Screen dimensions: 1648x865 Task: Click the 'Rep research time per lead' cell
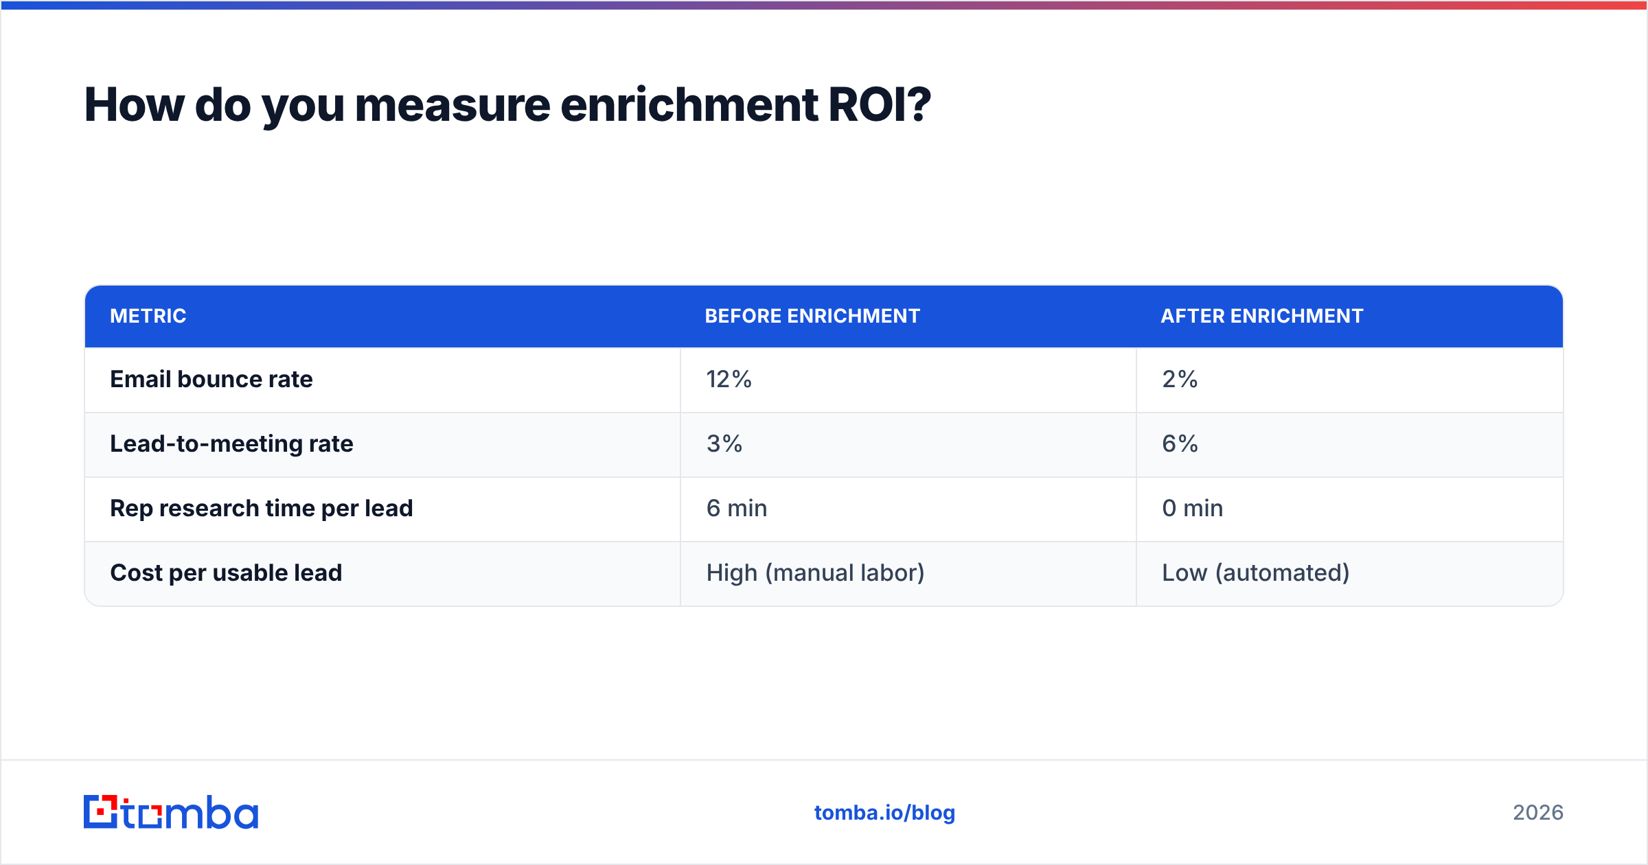coord(382,509)
